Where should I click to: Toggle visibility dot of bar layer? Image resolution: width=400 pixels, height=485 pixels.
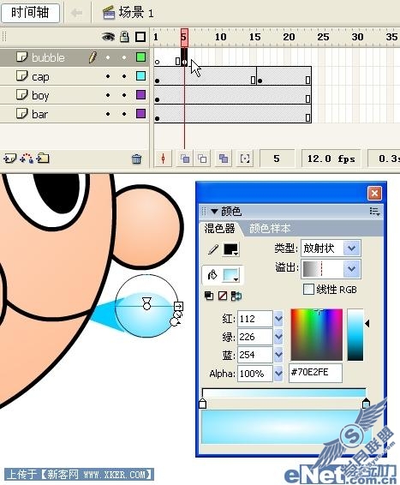[x=108, y=114]
